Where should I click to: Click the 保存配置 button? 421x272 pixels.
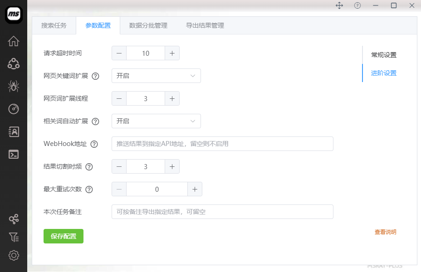point(64,236)
